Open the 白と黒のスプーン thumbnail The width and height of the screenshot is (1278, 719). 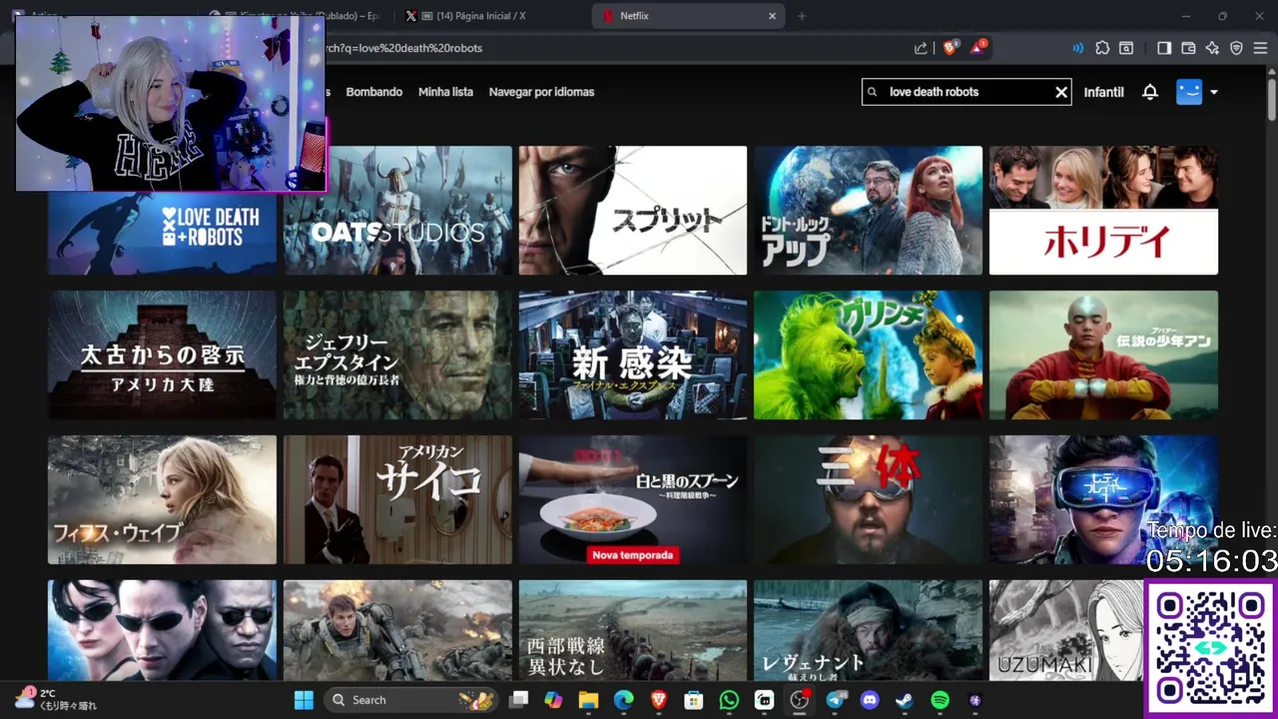pos(633,499)
